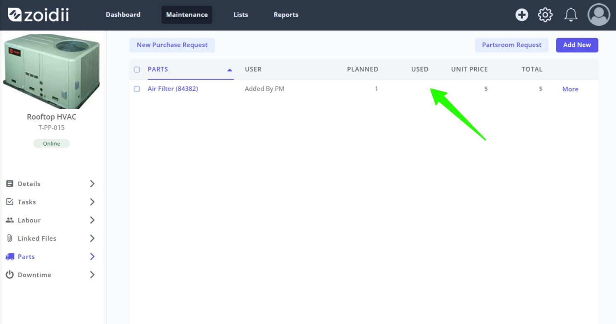Open the Reports tab

[x=286, y=15]
